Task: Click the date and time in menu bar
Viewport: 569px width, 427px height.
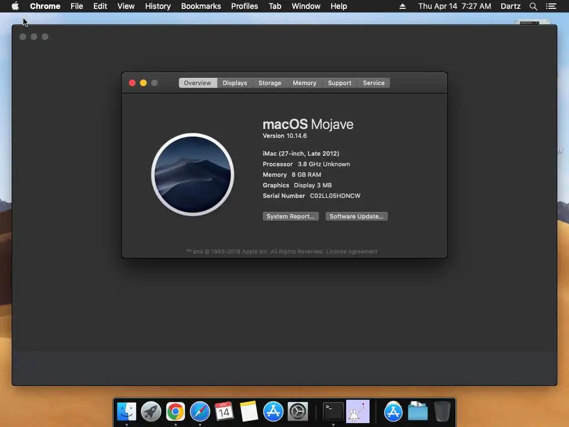Action: point(455,6)
